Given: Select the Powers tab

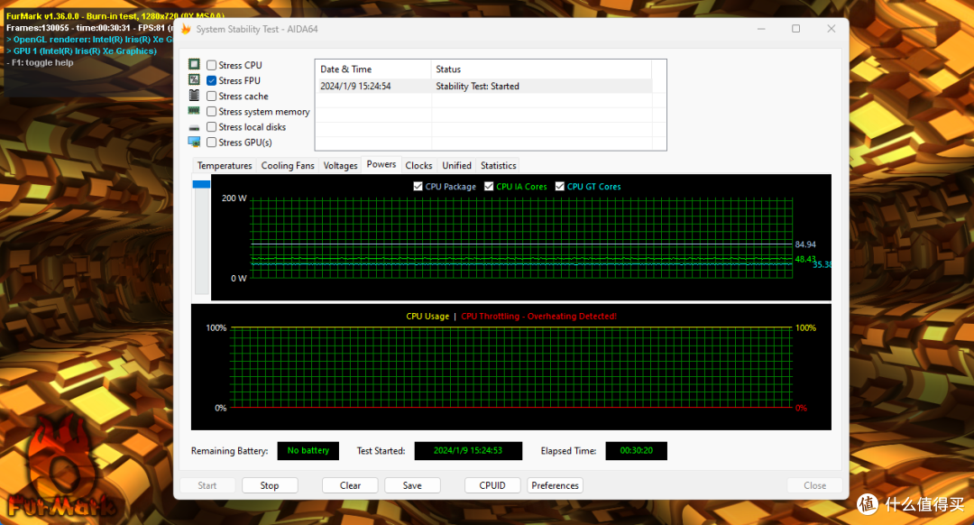Looking at the screenshot, I should point(381,164).
